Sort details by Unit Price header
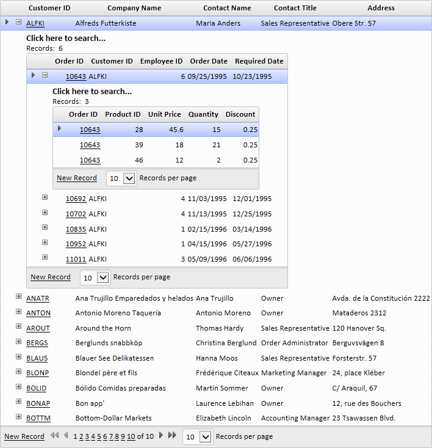The height and width of the screenshot is (448, 432). [165, 114]
